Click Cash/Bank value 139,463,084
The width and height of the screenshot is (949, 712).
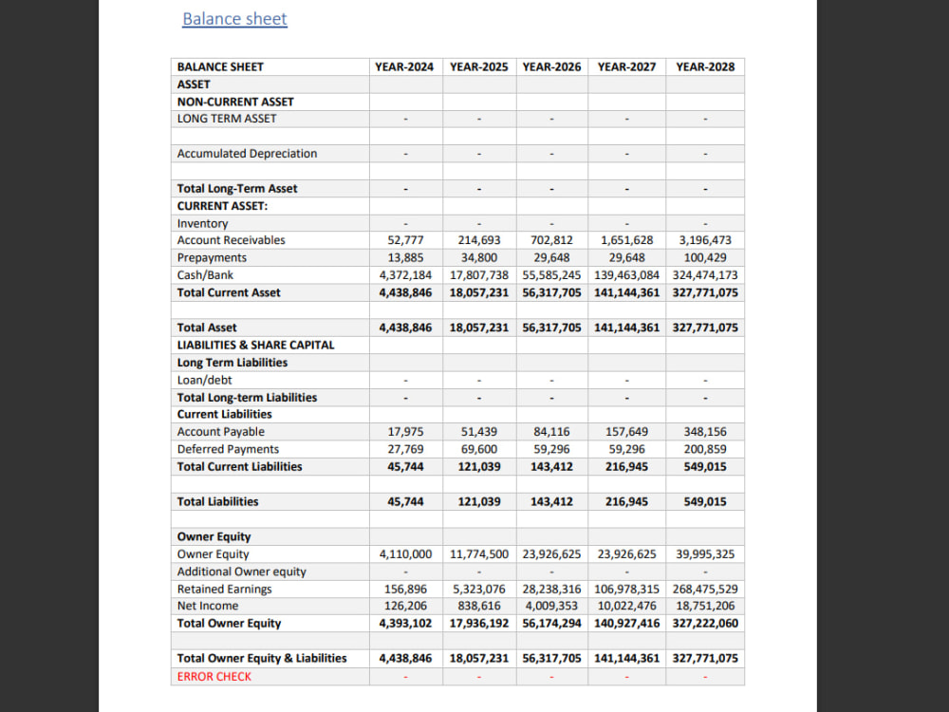[626, 275]
